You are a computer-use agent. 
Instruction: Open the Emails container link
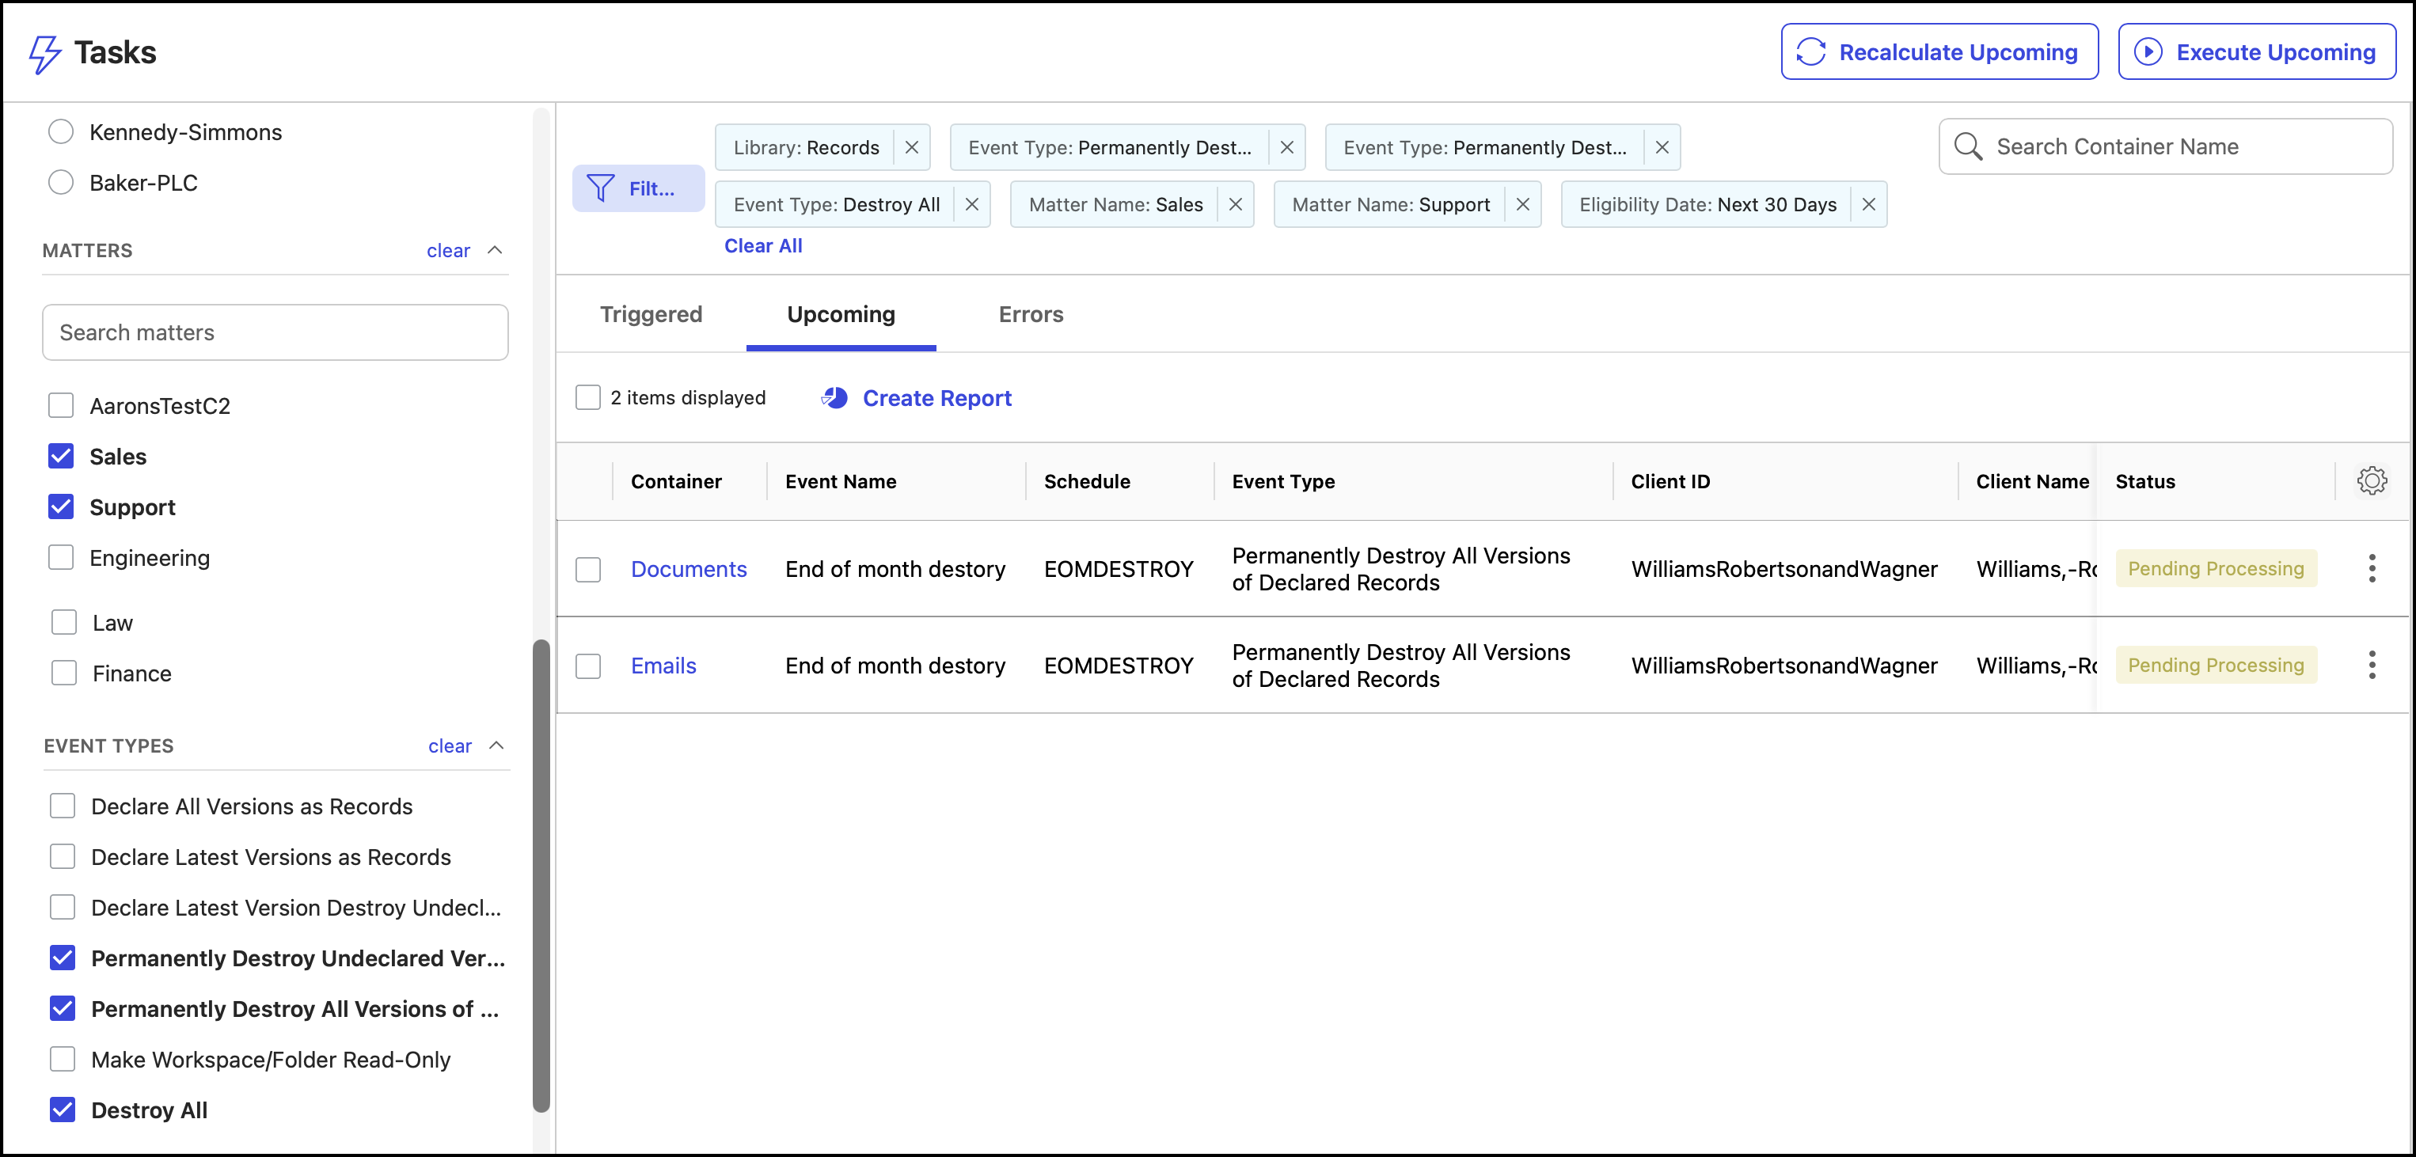coord(663,666)
